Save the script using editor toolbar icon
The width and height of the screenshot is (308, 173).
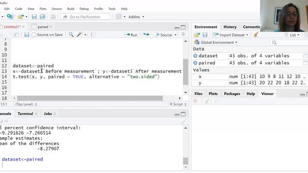tap(27, 35)
